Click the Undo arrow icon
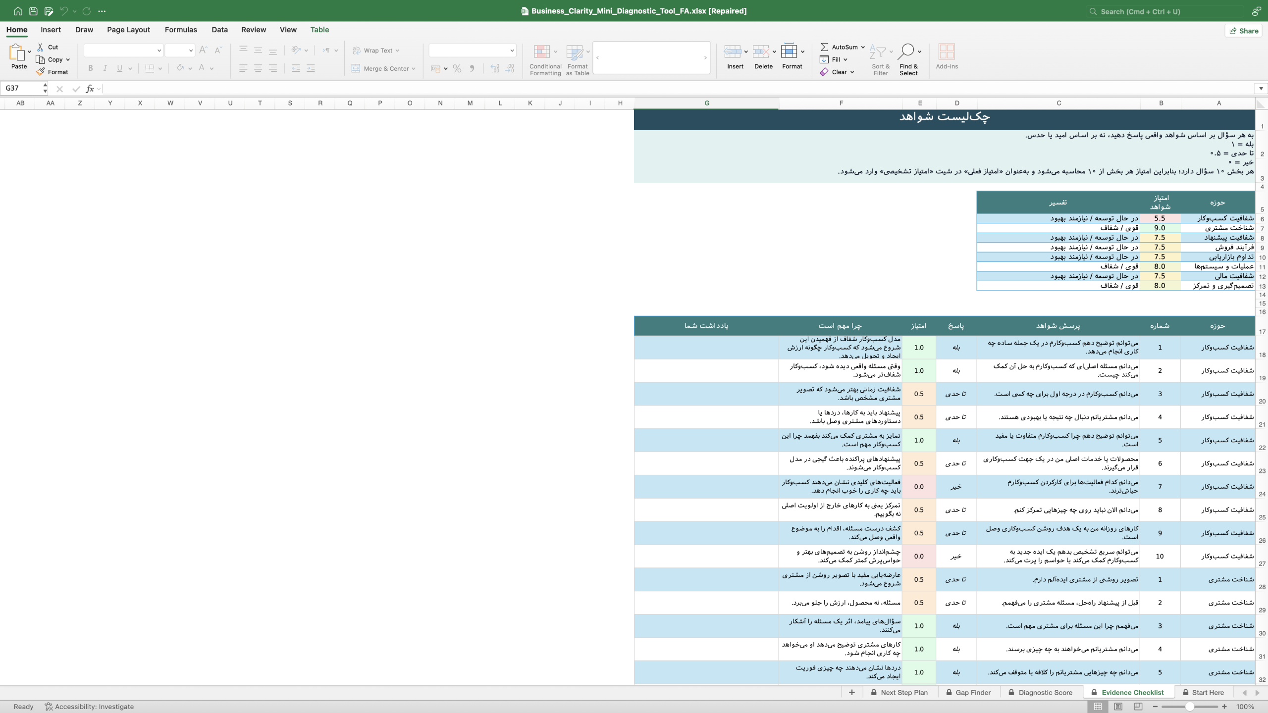The width and height of the screenshot is (1268, 713). click(x=64, y=11)
